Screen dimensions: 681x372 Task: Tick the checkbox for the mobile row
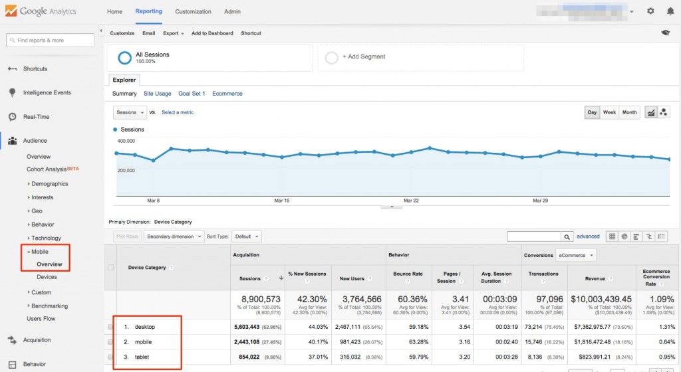tap(110, 341)
